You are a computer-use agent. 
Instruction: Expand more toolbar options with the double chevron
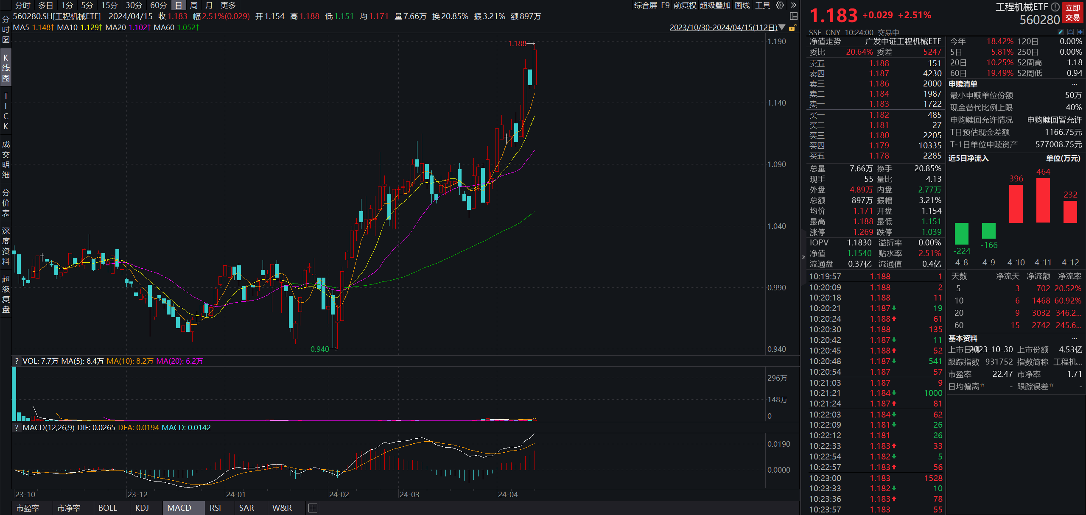(793, 5)
